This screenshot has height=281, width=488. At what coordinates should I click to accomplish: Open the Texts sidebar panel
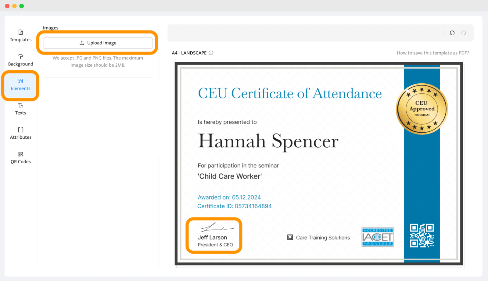click(x=20, y=109)
